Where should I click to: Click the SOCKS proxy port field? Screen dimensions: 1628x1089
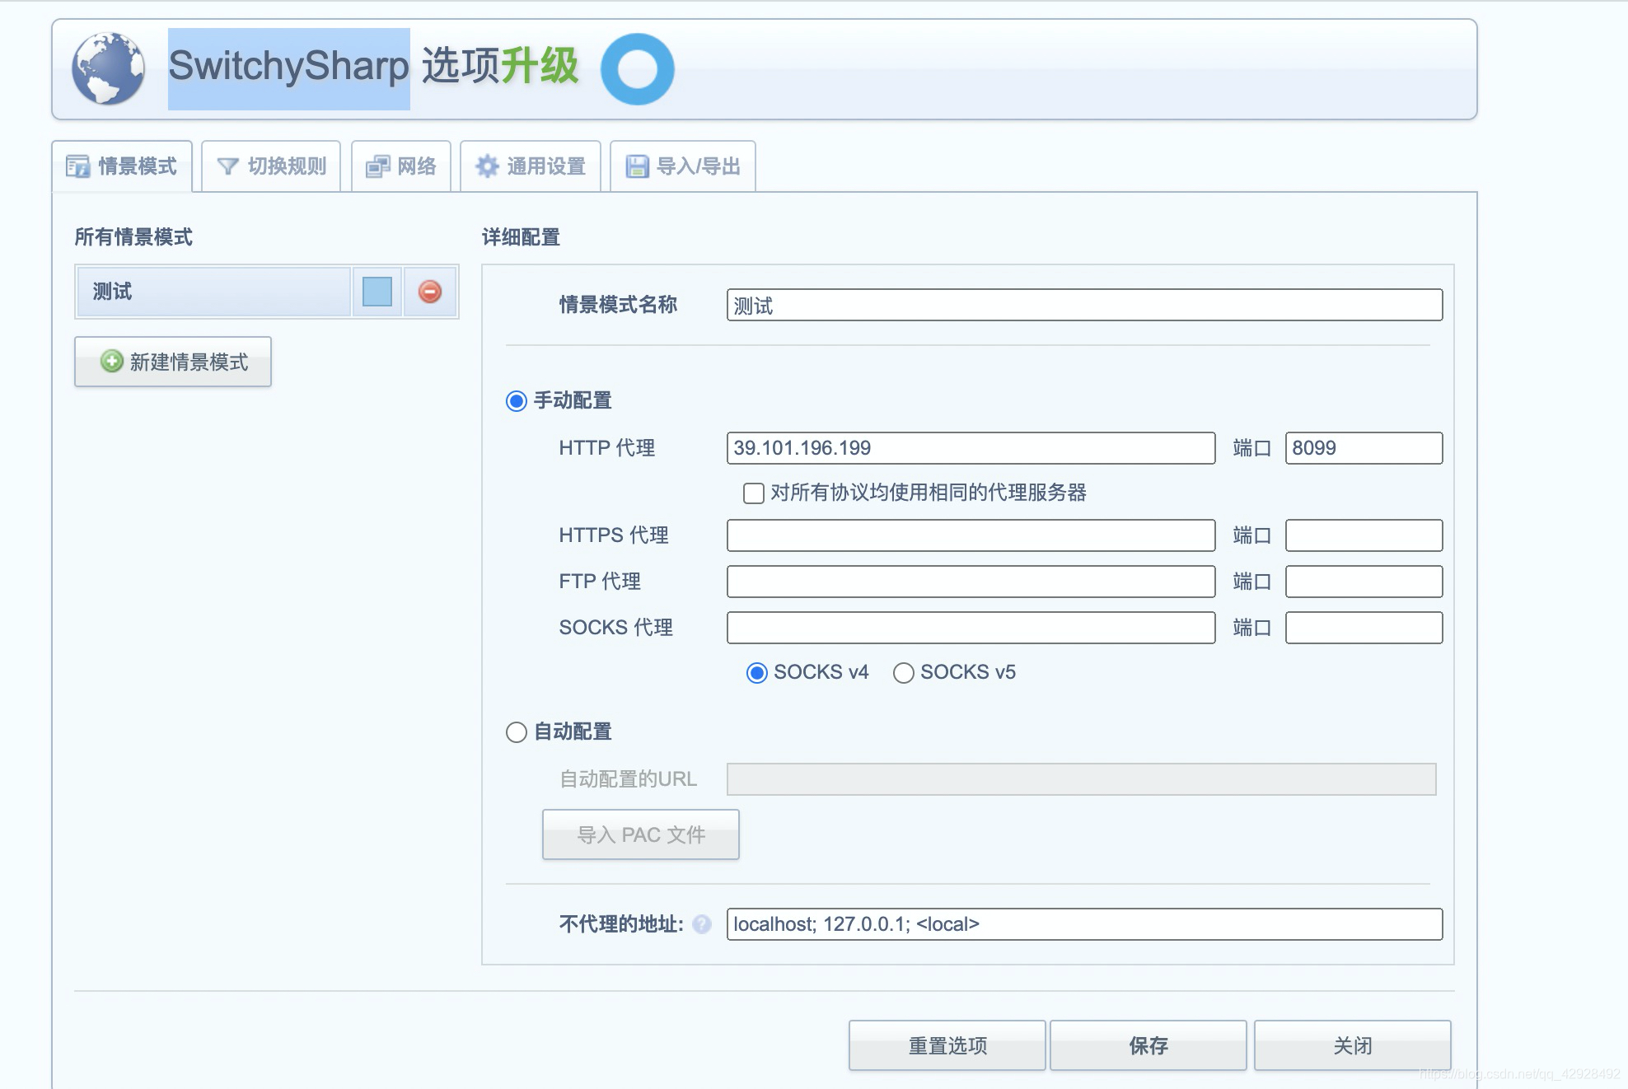click(x=1364, y=628)
